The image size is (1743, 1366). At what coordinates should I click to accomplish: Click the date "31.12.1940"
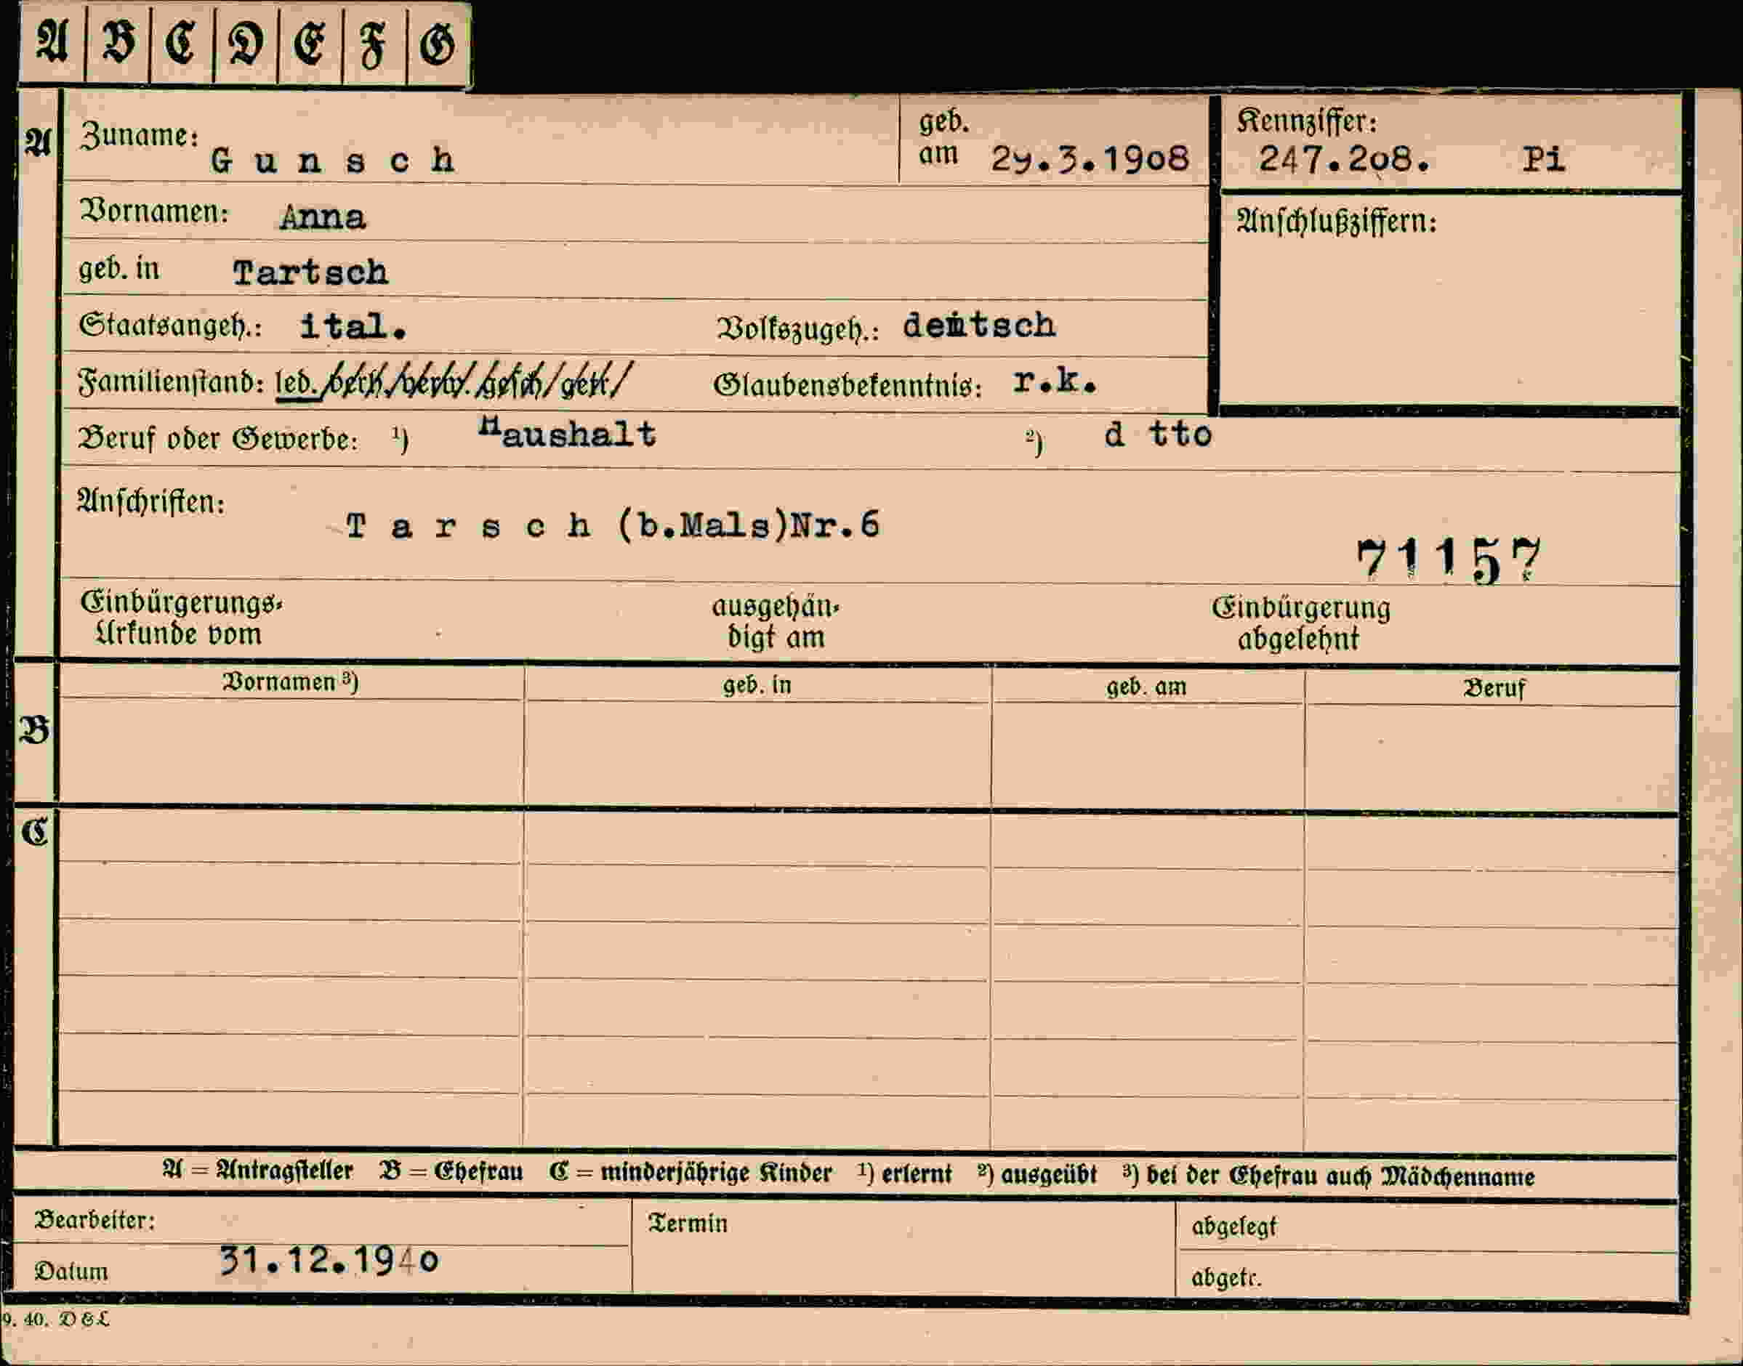329,1261
